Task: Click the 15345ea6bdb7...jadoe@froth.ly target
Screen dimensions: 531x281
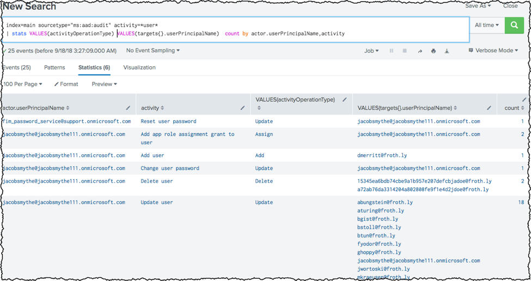Action: click(x=424, y=181)
